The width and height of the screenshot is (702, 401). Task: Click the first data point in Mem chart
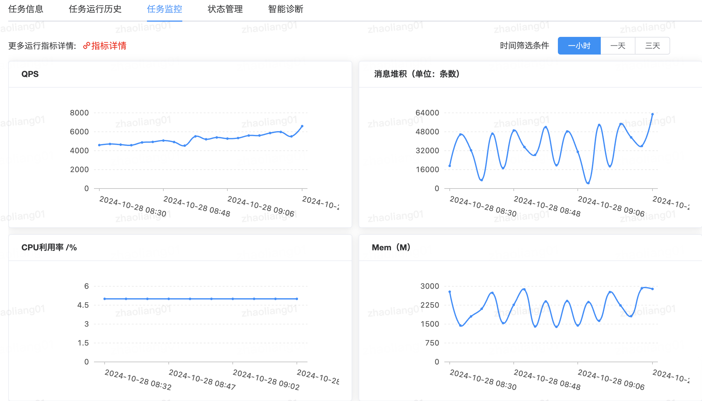point(450,292)
